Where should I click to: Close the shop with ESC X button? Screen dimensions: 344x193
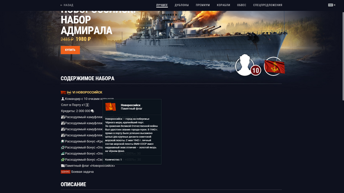pos(331,5)
